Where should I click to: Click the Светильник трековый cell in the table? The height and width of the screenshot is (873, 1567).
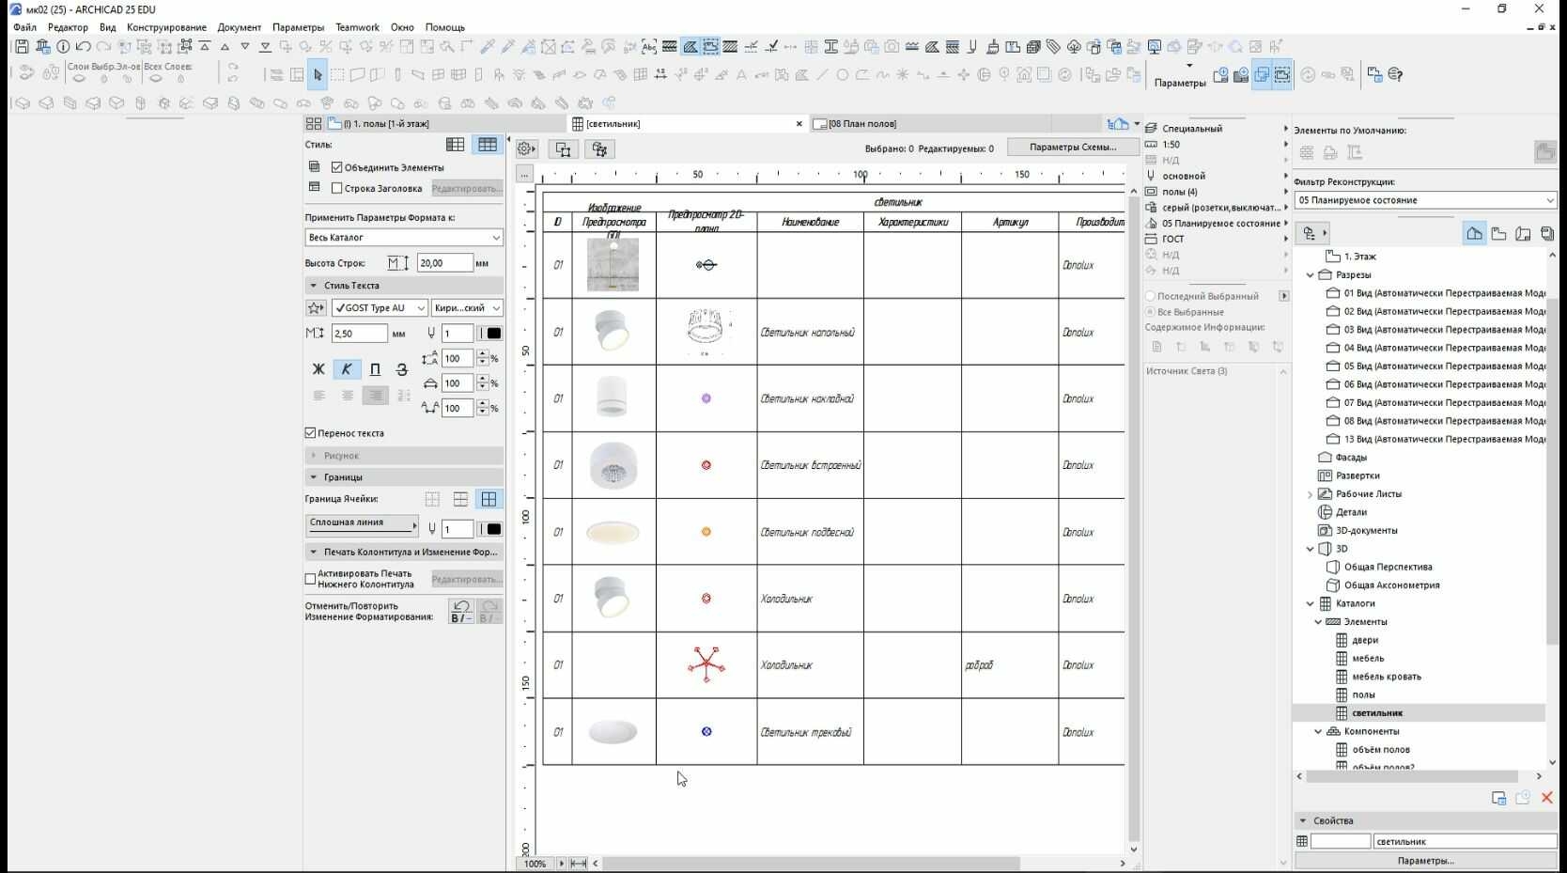[x=810, y=732]
